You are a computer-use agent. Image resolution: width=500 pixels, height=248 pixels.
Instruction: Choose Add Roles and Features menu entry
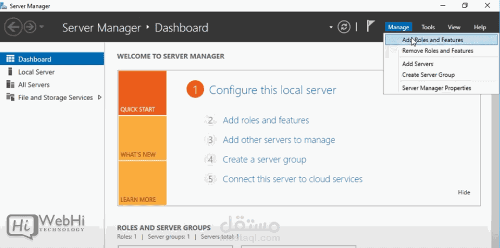(441, 40)
